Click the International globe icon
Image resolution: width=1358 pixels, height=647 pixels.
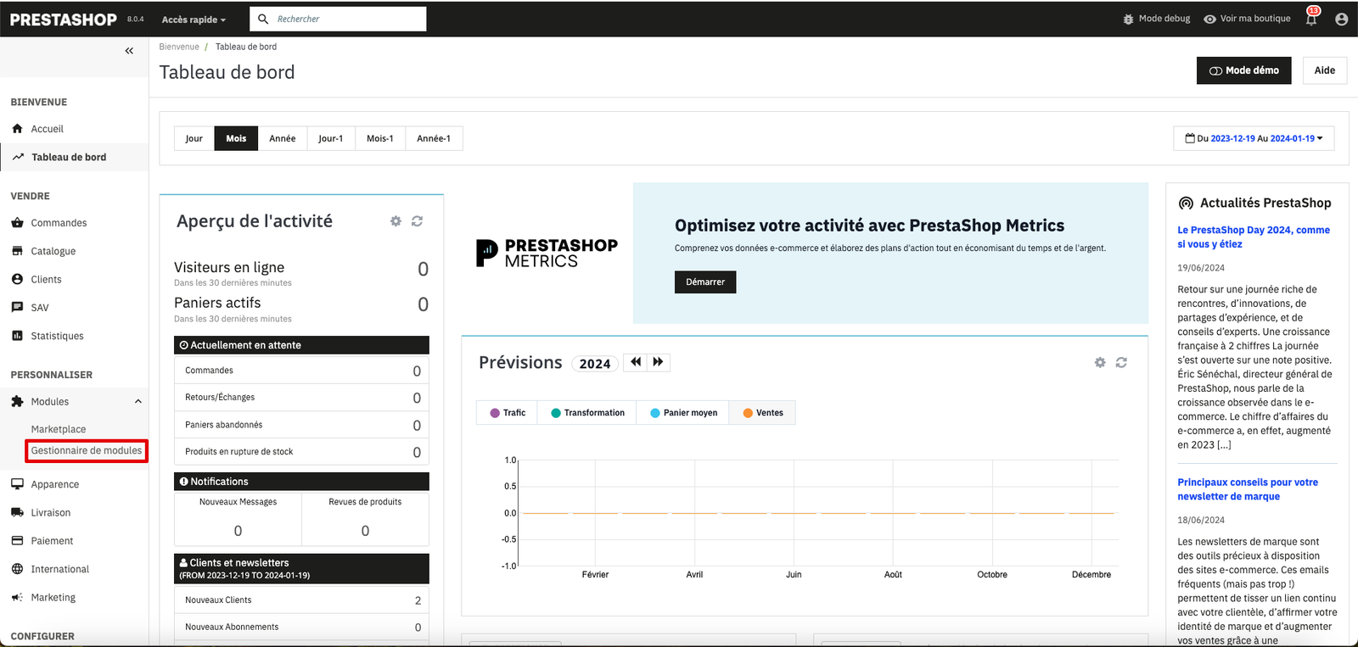(18, 569)
